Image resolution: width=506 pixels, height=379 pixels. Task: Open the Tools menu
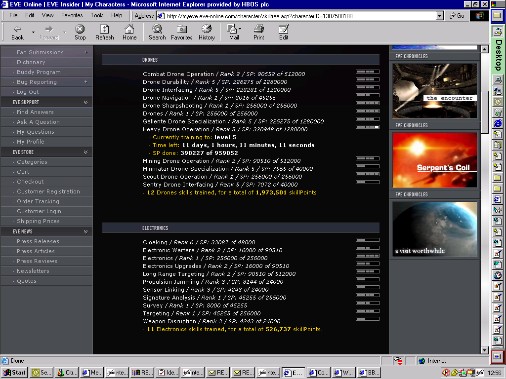pyautogui.click(x=97, y=15)
